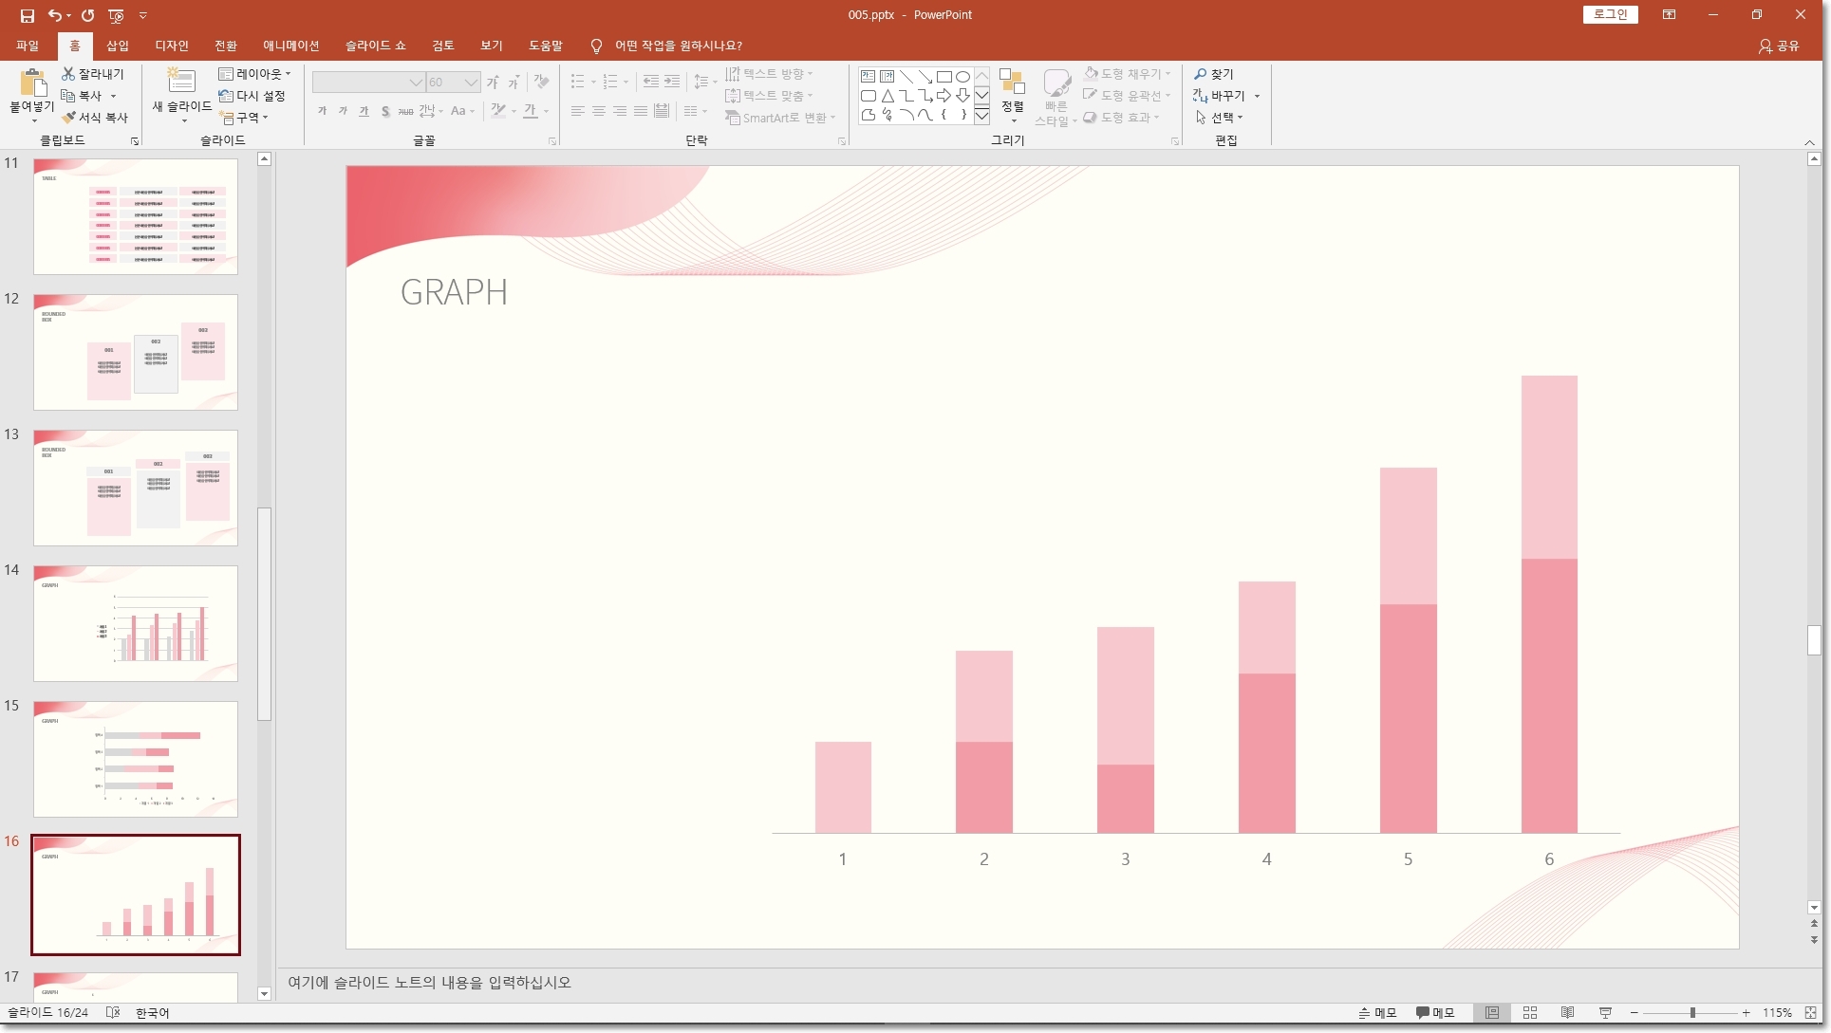Select the down arrow shape
This screenshot has height=1033, width=1831.
point(962,96)
